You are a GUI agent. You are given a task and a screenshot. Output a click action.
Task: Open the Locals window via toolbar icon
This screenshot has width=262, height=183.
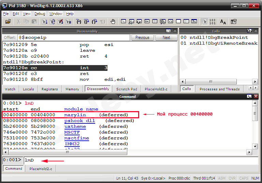pyautogui.click(x=139, y=21)
